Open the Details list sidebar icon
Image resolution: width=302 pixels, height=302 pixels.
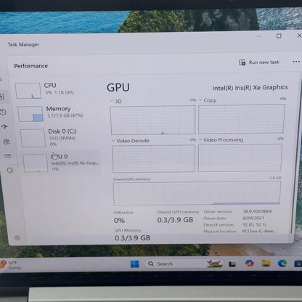coord(8,155)
